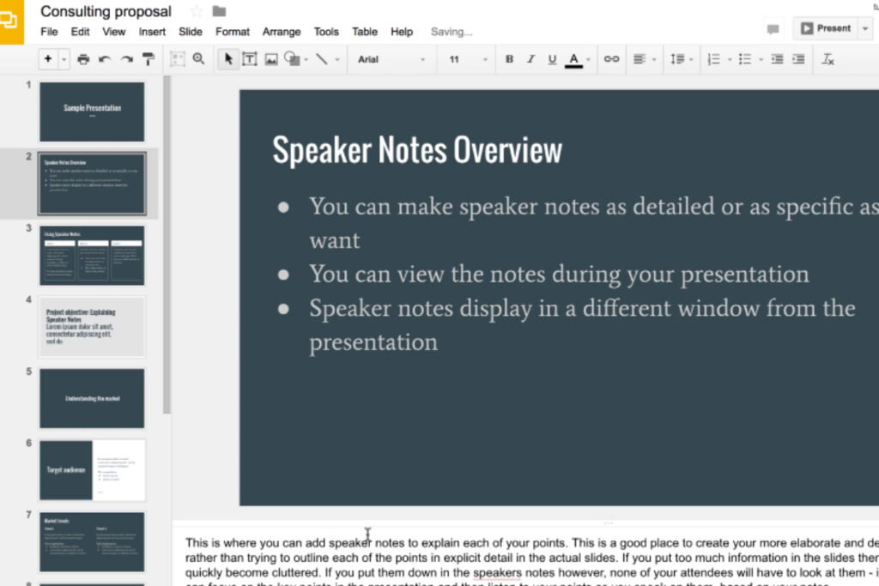Open the Table menu

(x=364, y=32)
